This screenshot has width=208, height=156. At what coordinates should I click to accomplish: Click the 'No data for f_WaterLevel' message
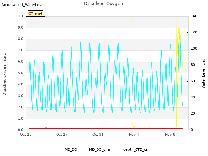[x=23, y=5]
